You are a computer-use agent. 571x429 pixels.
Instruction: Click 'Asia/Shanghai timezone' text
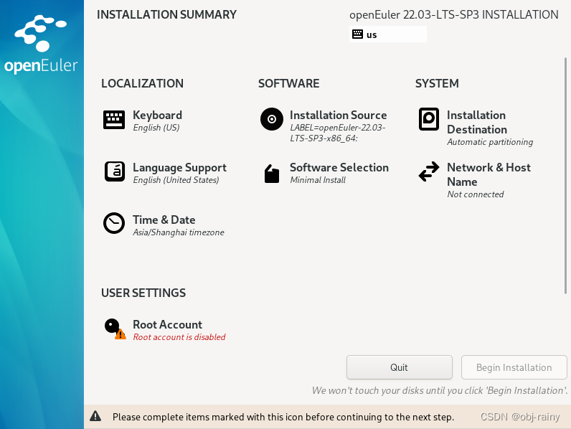pyautogui.click(x=179, y=232)
